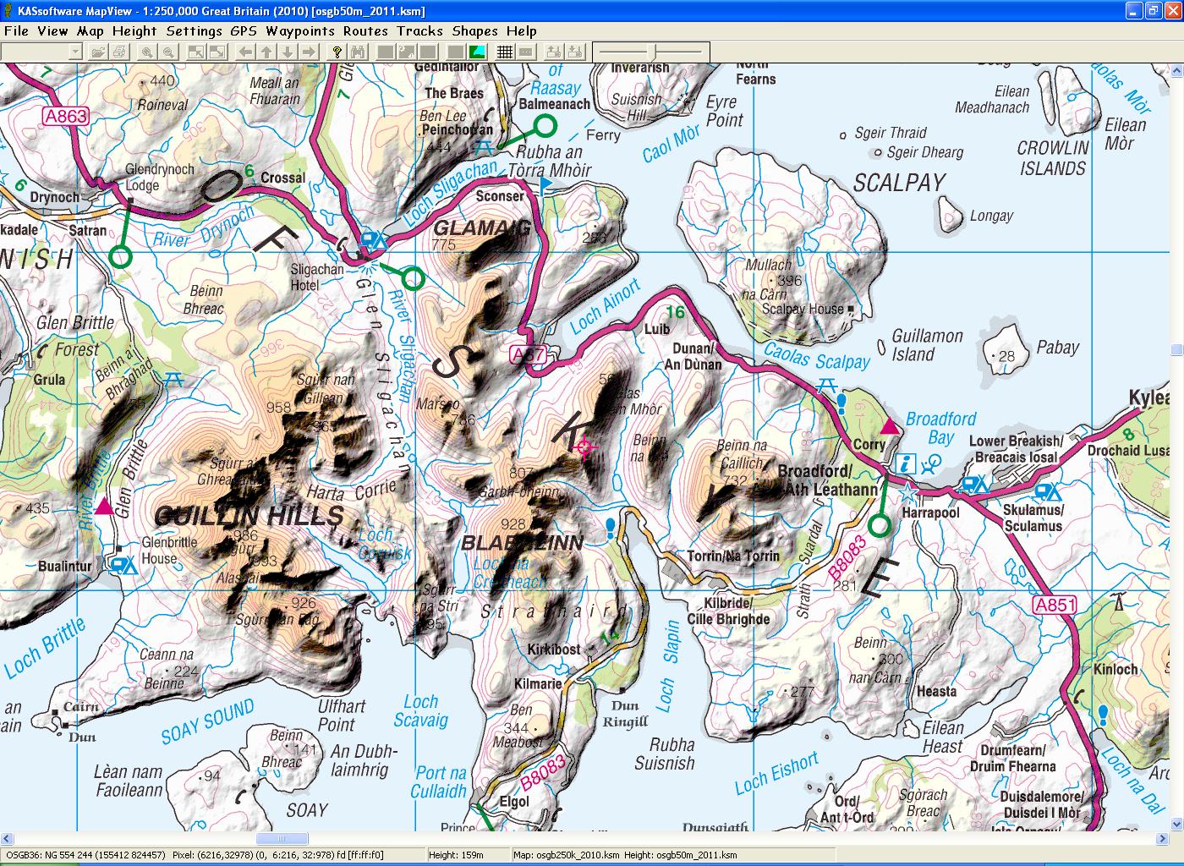
Task: Open the toolbar combo box dropdown arrow
Action: pyautogui.click(x=75, y=52)
